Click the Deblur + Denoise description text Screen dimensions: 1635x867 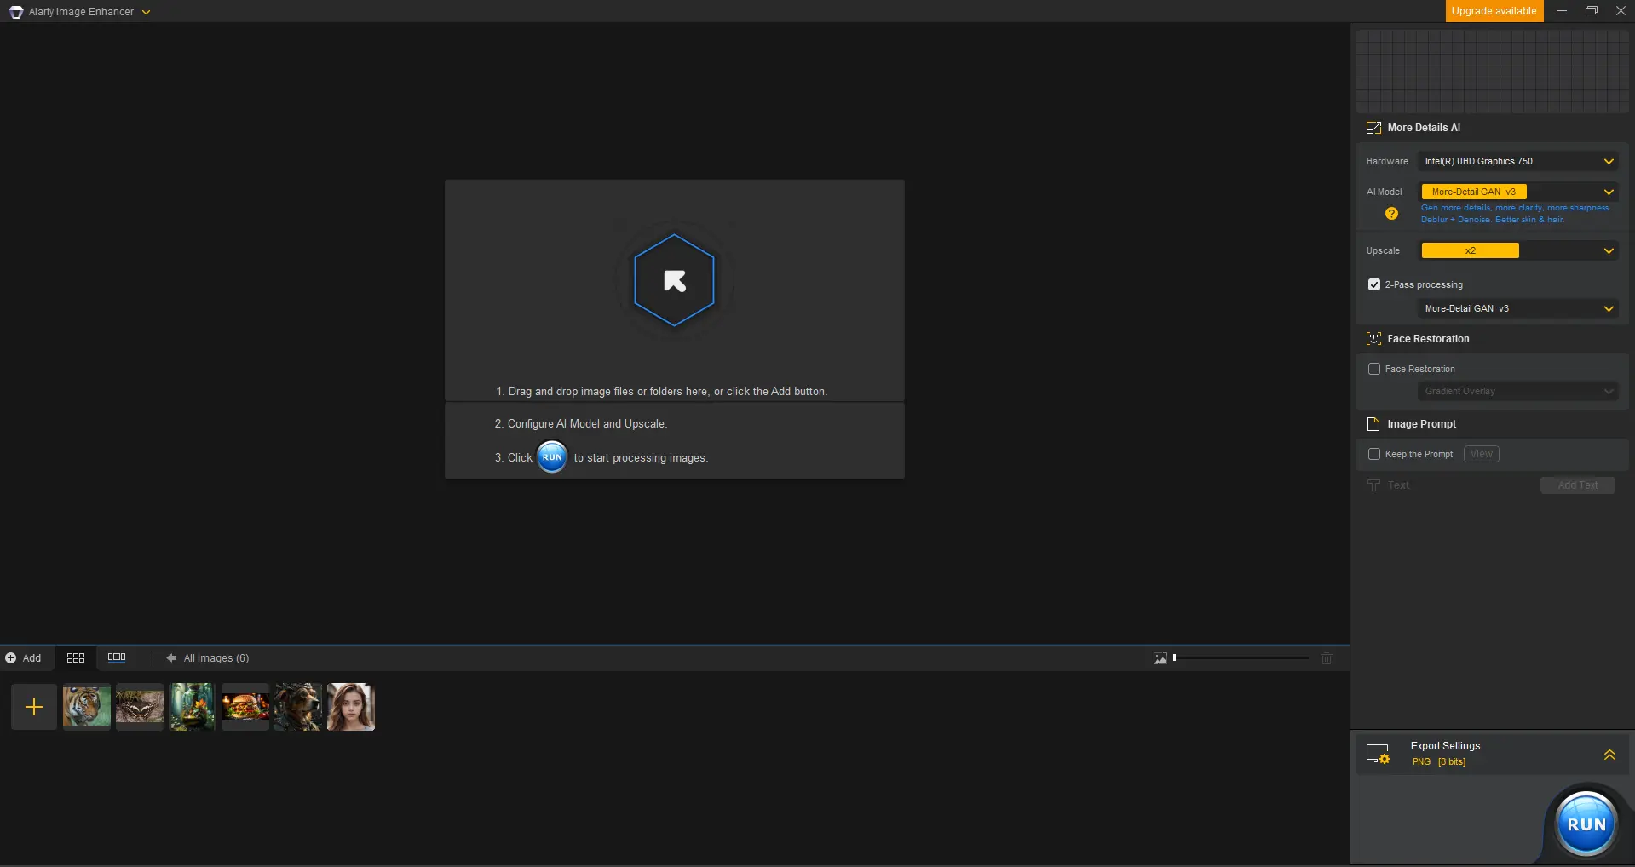(1492, 220)
